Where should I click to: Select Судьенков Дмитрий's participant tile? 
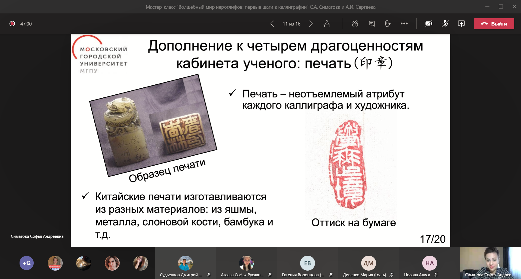point(185,262)
